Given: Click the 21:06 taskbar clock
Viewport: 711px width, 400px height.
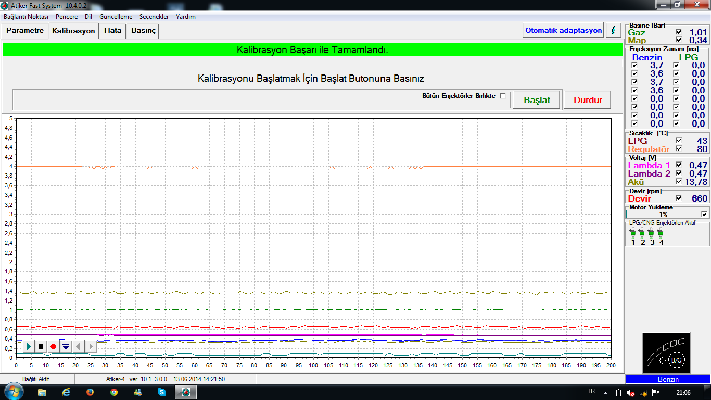Looking at the screenshot, I should 683,393.
